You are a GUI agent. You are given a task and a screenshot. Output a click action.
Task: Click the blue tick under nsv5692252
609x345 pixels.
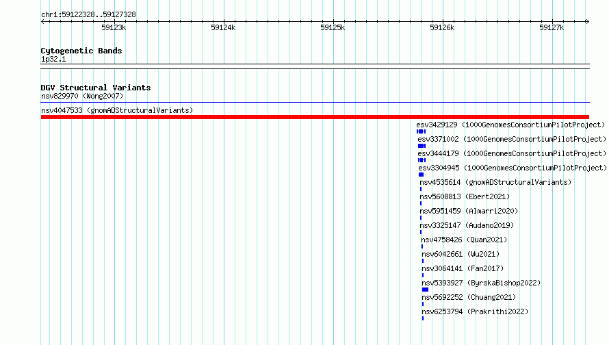point(423,304)
